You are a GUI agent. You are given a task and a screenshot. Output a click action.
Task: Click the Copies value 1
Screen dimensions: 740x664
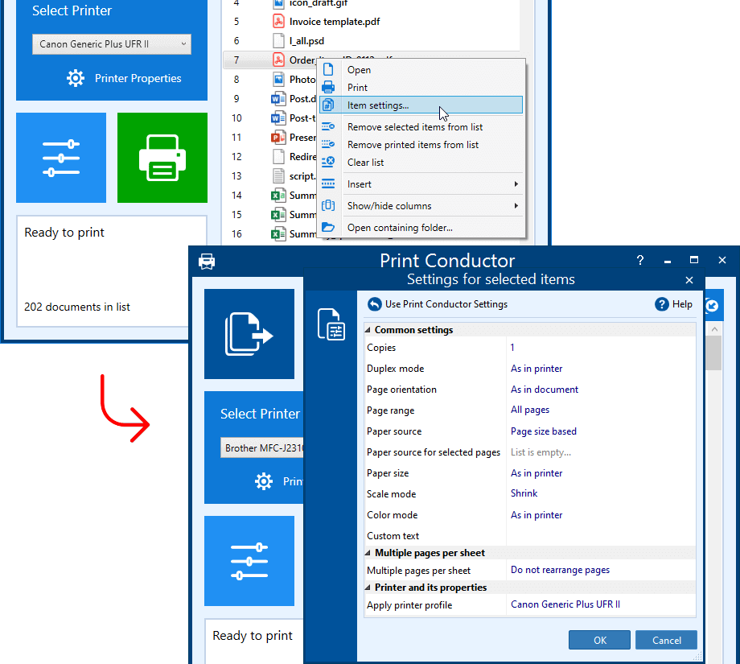[x=512, y=348]
